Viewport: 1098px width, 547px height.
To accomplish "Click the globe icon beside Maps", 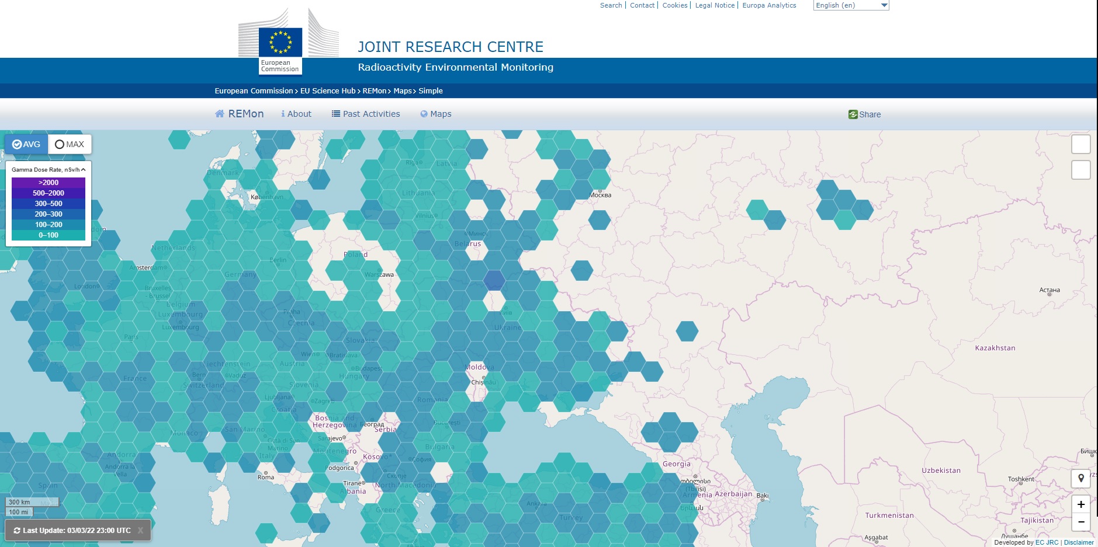I will 424,114.
